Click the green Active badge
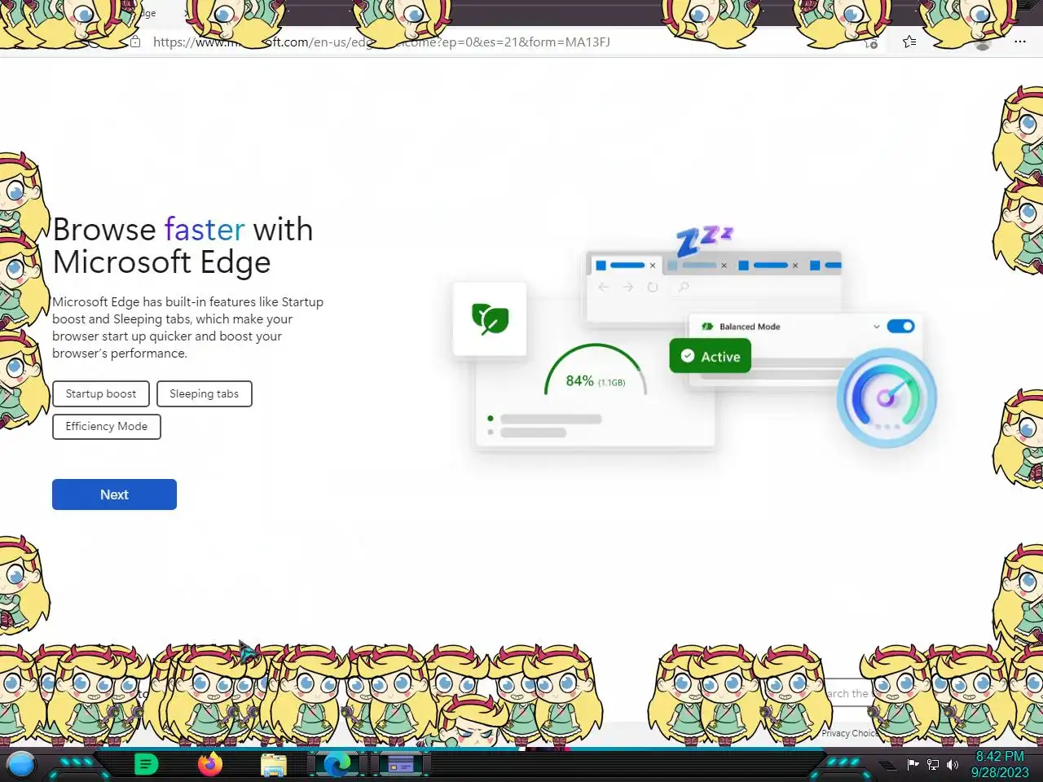This screenshot has height=782, width=1043. coord(710,356)
